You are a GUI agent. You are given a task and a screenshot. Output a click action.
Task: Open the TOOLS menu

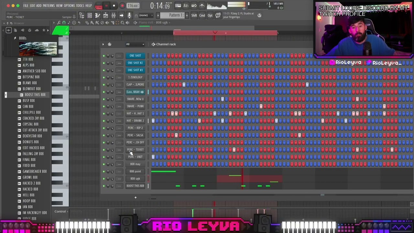80,6
